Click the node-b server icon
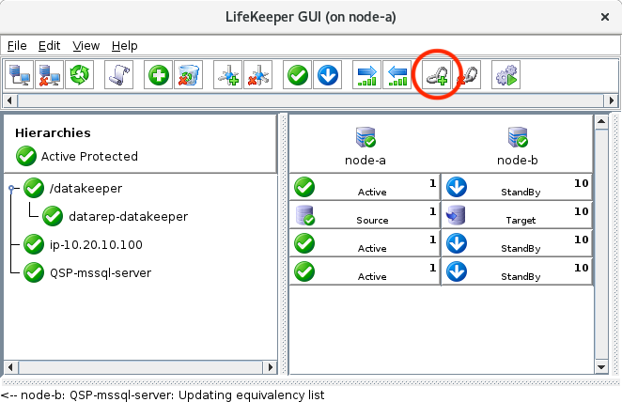 coord(518,137)
